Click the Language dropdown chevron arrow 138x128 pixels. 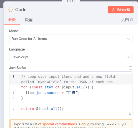128,57
